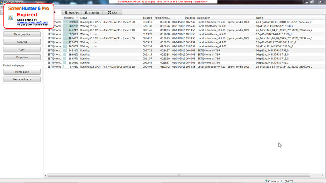Screen dimensions: 326x183
Task: Open the Statistics tab
Action: [92, 13]
